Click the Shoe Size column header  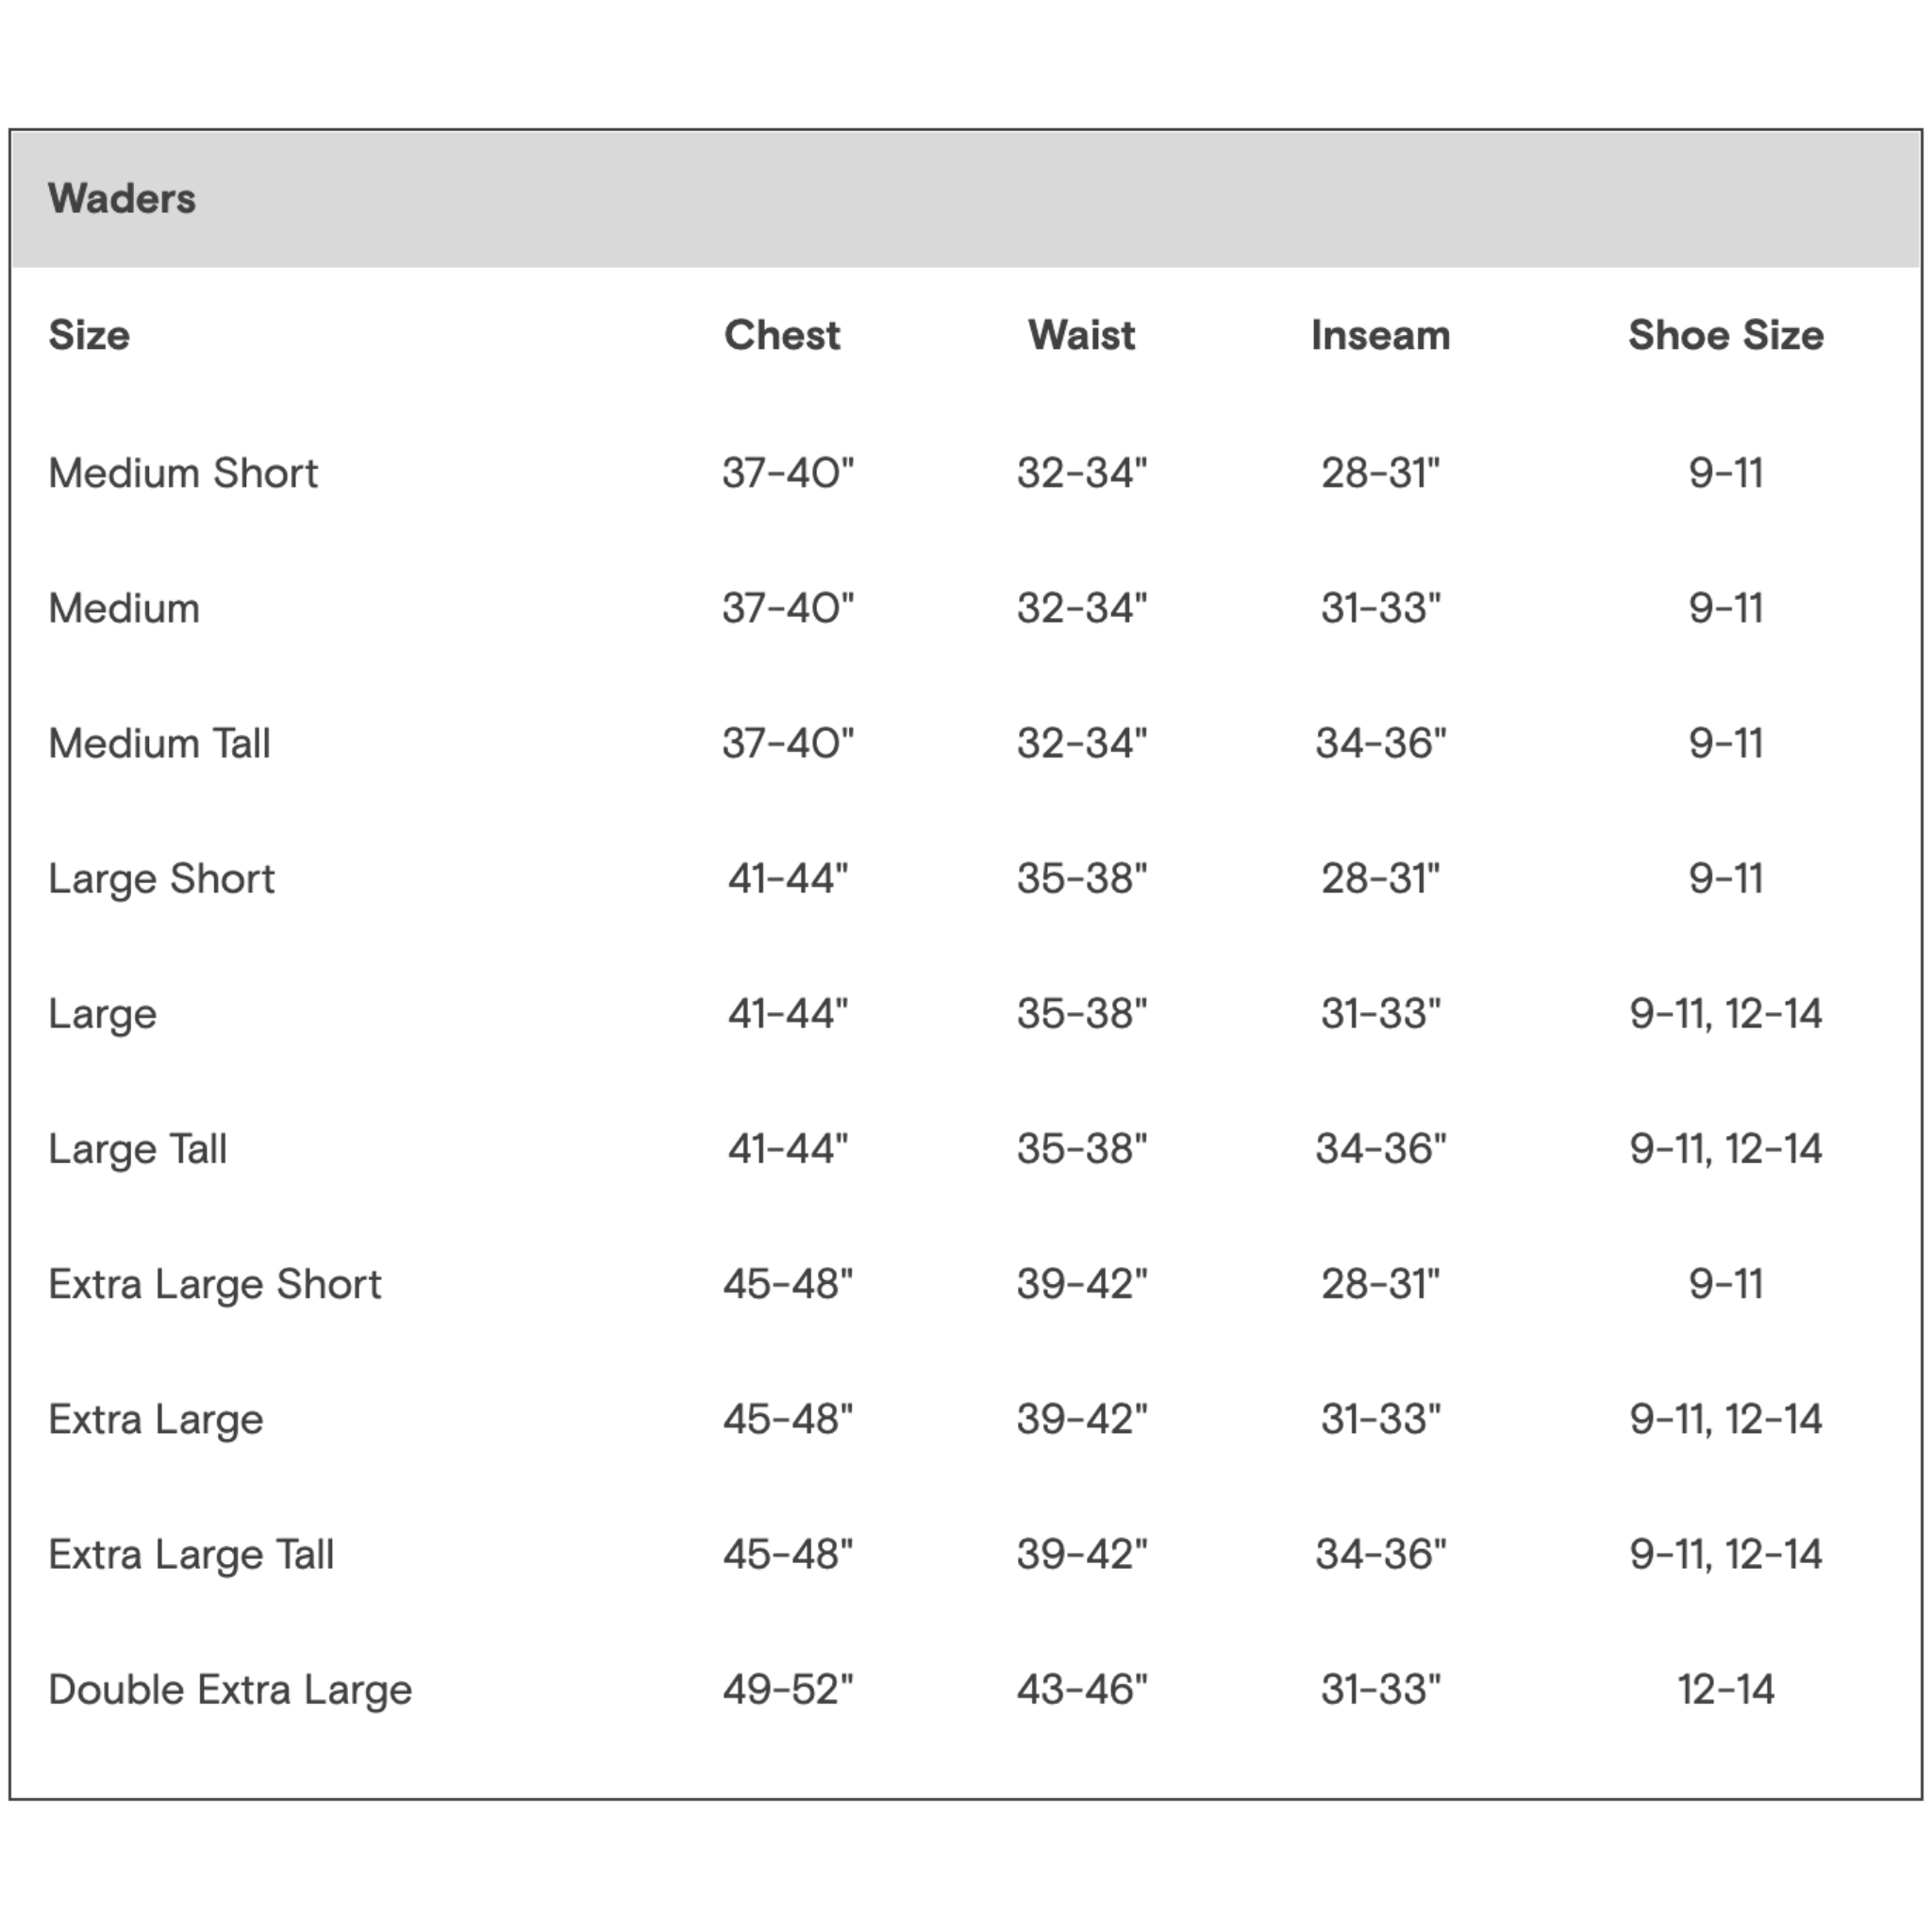point(1725,335)
